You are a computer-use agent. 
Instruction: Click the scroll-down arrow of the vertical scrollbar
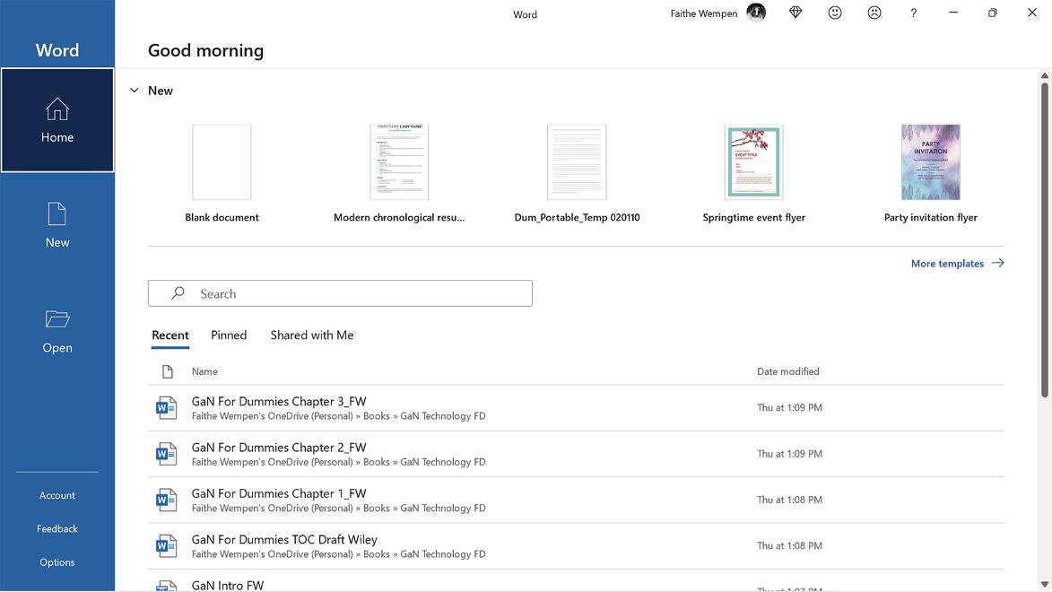click(x=1045, y=584)
